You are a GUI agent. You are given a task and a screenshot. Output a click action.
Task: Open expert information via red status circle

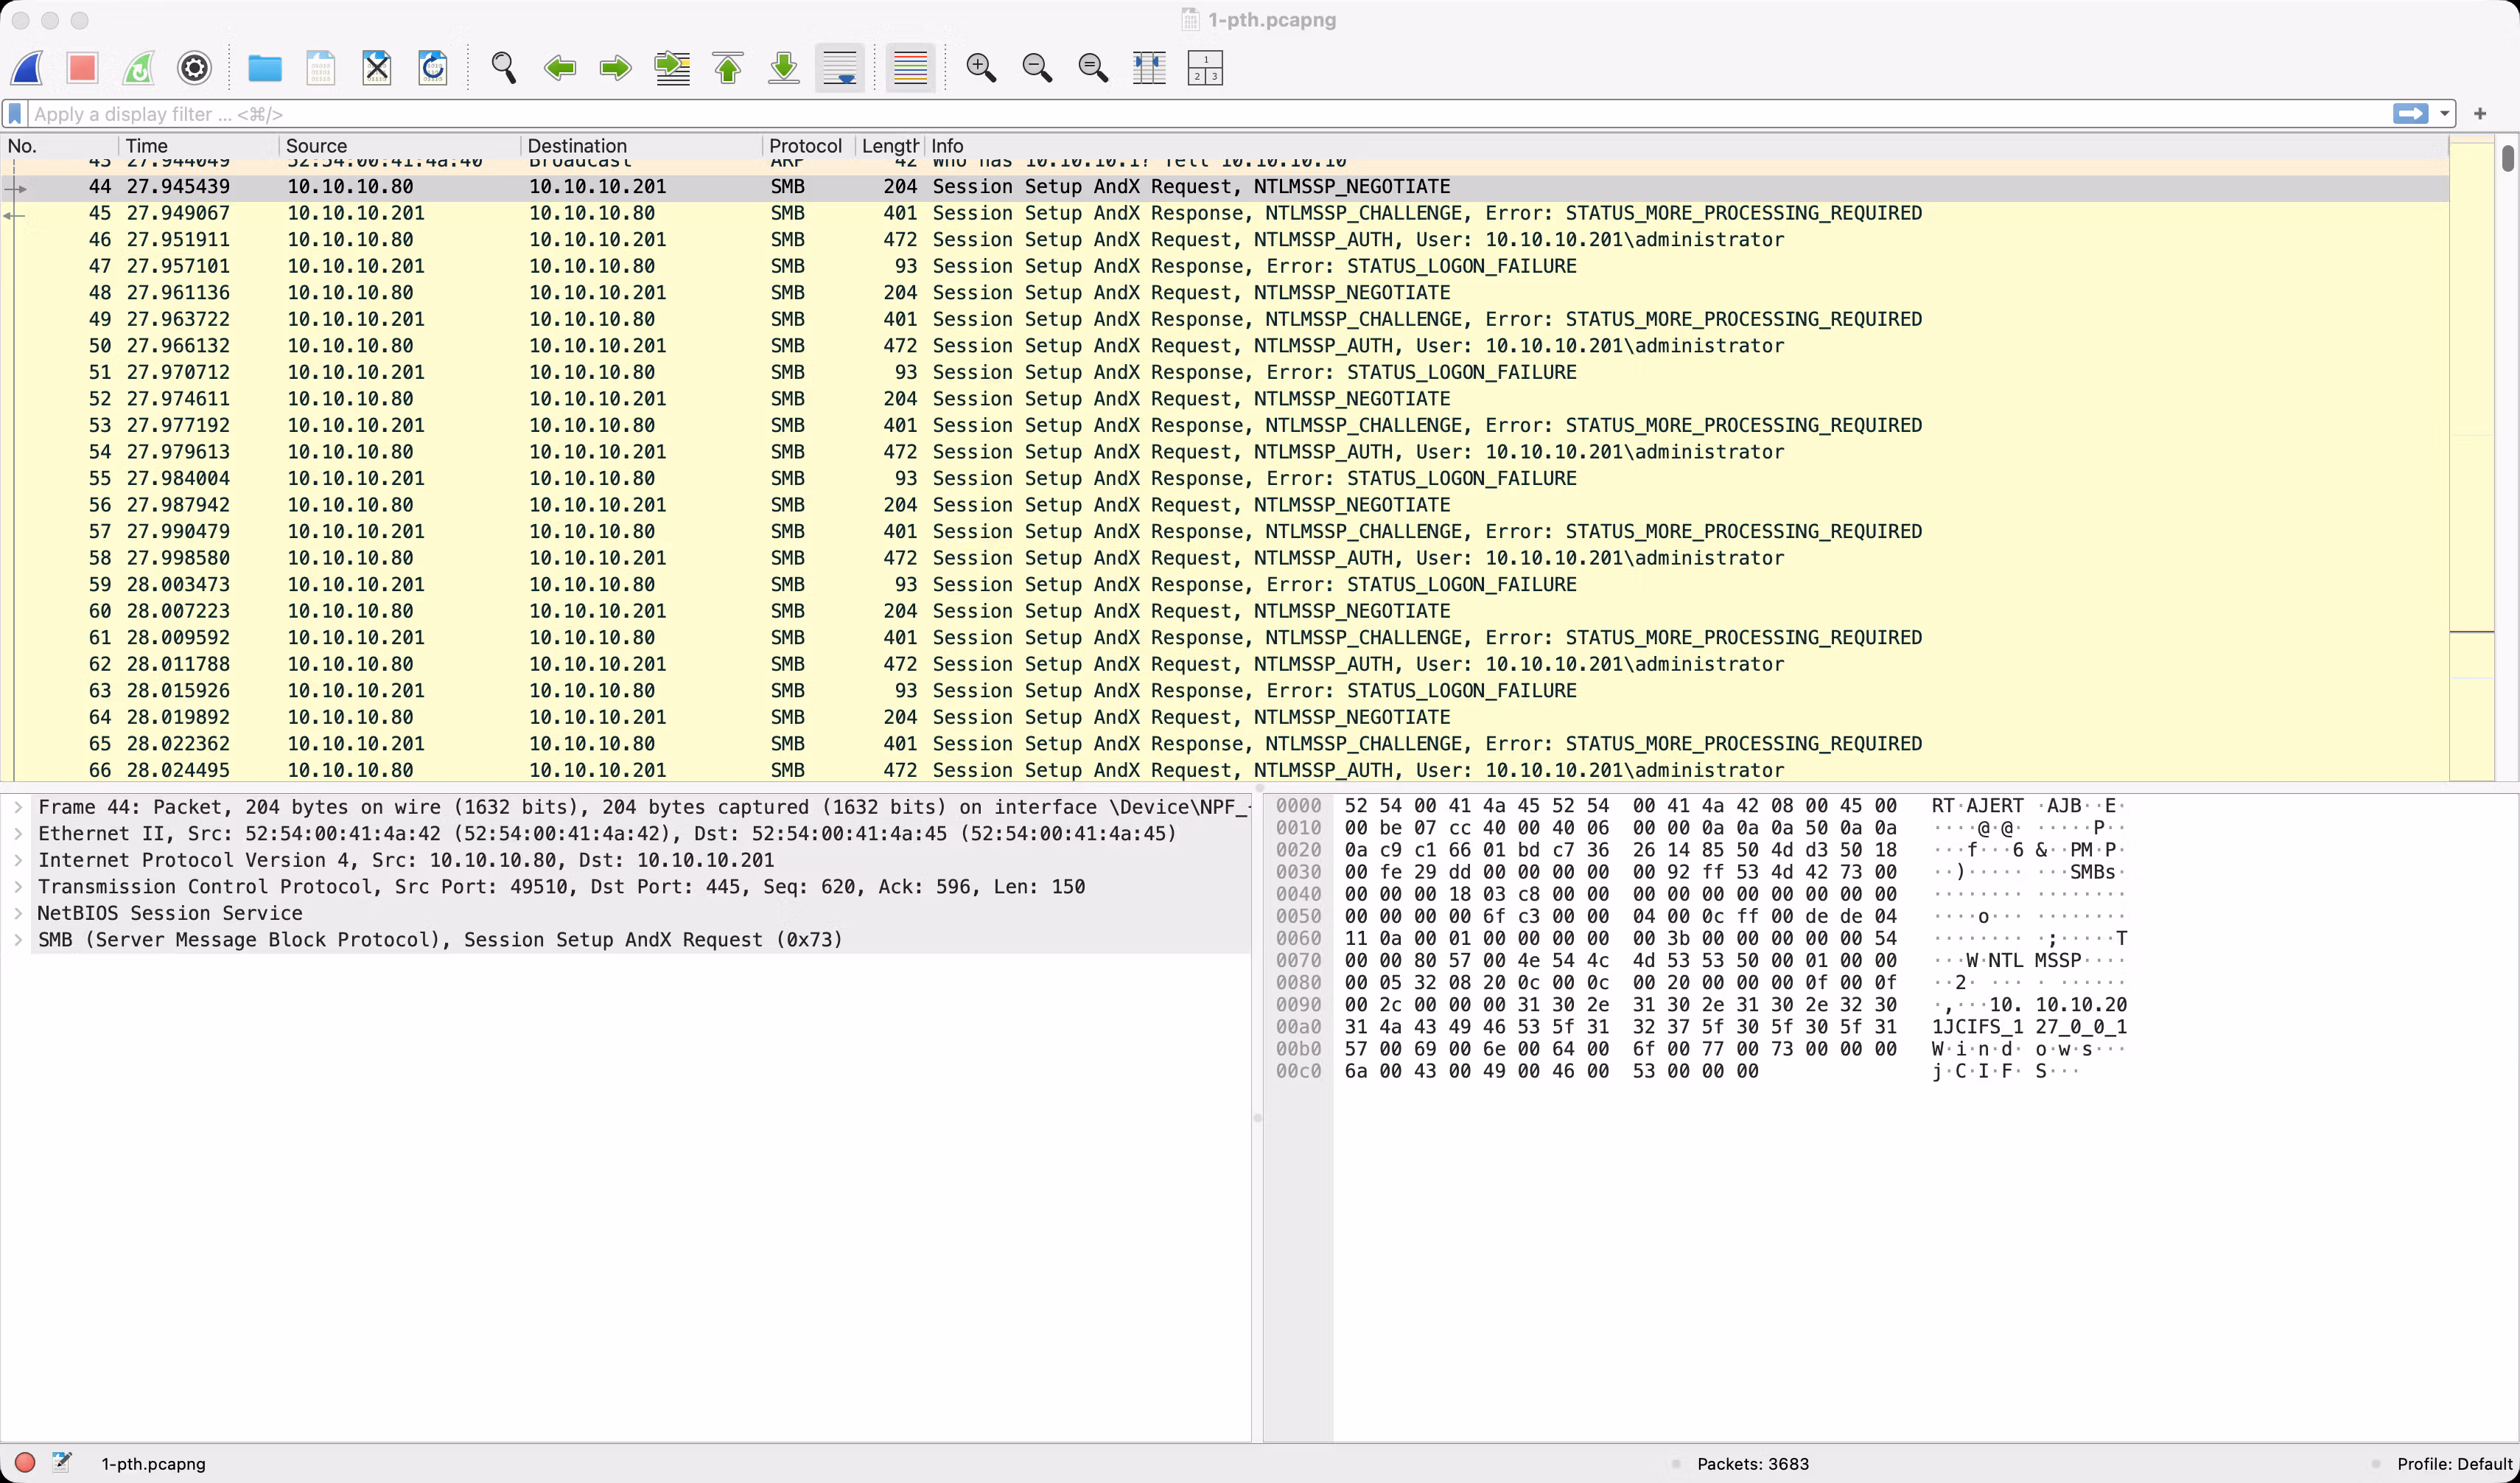[25, 1463]
